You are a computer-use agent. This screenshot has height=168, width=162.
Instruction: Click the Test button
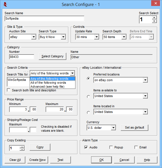tap(60, 160)
